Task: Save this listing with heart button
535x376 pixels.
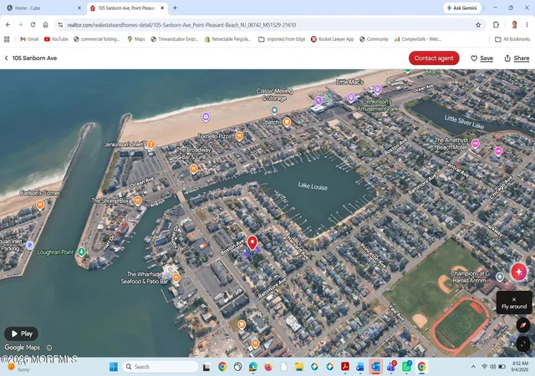Action: [481, 58]
